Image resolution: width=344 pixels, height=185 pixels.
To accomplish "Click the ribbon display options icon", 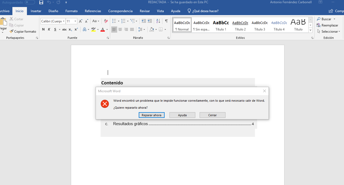I will pyautogui.click(x=320, y=2).
